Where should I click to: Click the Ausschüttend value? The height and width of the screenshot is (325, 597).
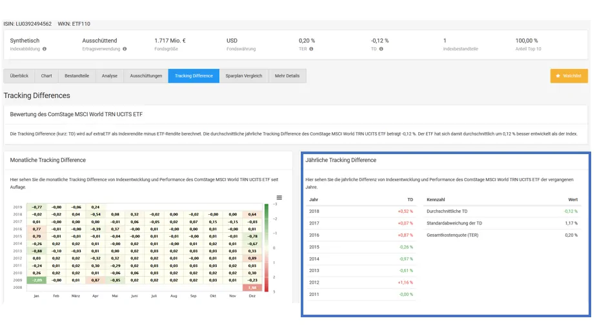tap(100, 41)
